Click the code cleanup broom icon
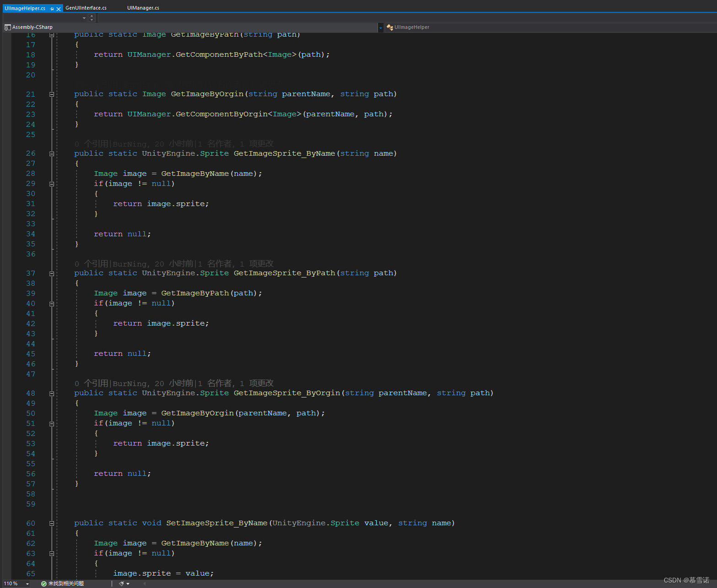The width and height of the screenshot is (717, 588). pyautogui.click(x=122, y=583)
